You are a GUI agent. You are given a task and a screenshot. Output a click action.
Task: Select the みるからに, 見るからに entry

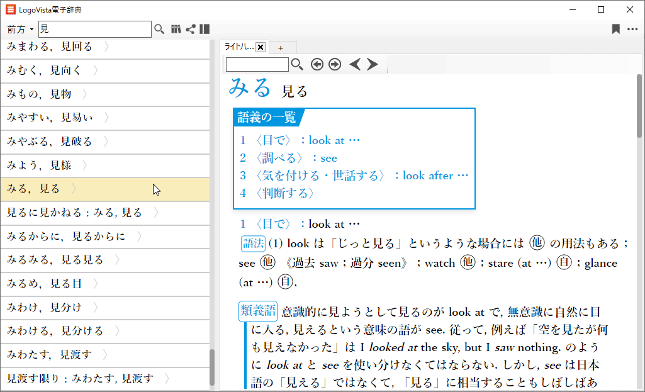(105, 237)
